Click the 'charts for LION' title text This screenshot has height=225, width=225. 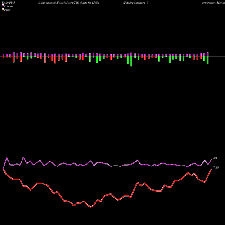89,3
